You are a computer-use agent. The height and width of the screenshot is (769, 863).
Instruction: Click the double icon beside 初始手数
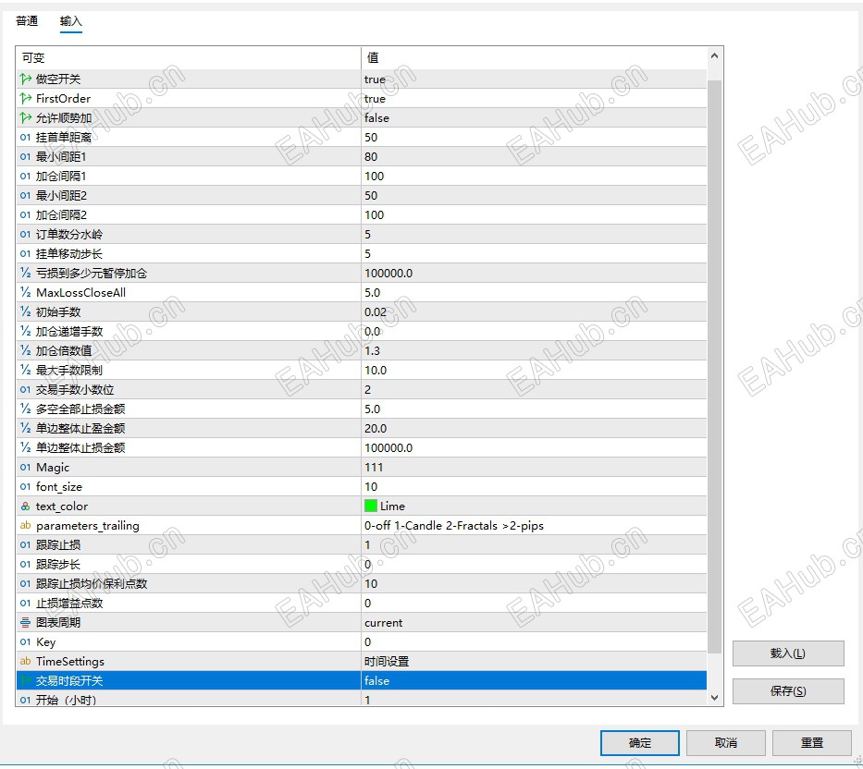pos(25,311)
